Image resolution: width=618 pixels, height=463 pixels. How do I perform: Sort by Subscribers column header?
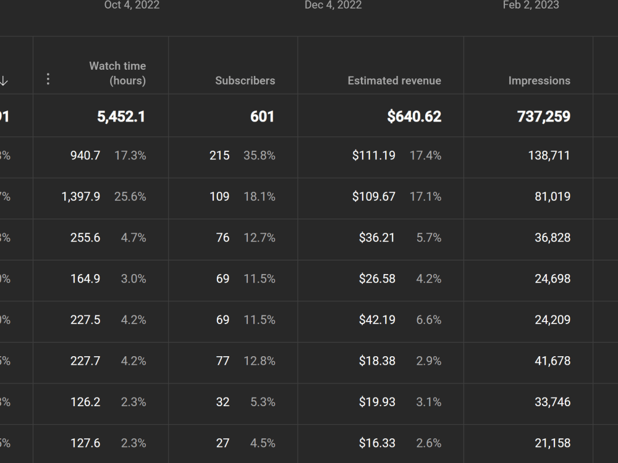tap(245, 81)
